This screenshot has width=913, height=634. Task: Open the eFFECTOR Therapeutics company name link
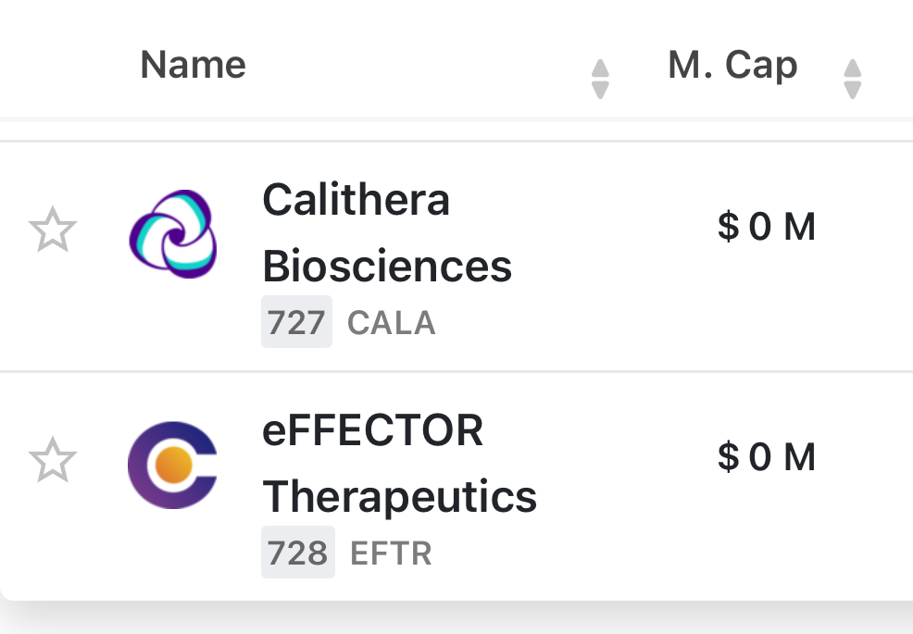(399, 464)
